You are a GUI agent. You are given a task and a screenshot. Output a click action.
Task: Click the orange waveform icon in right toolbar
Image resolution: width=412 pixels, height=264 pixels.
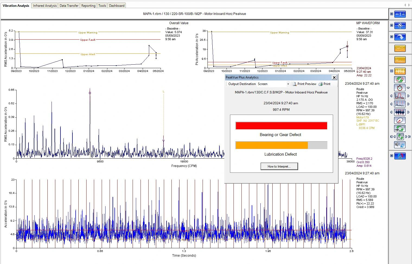[x=400, y=71]
